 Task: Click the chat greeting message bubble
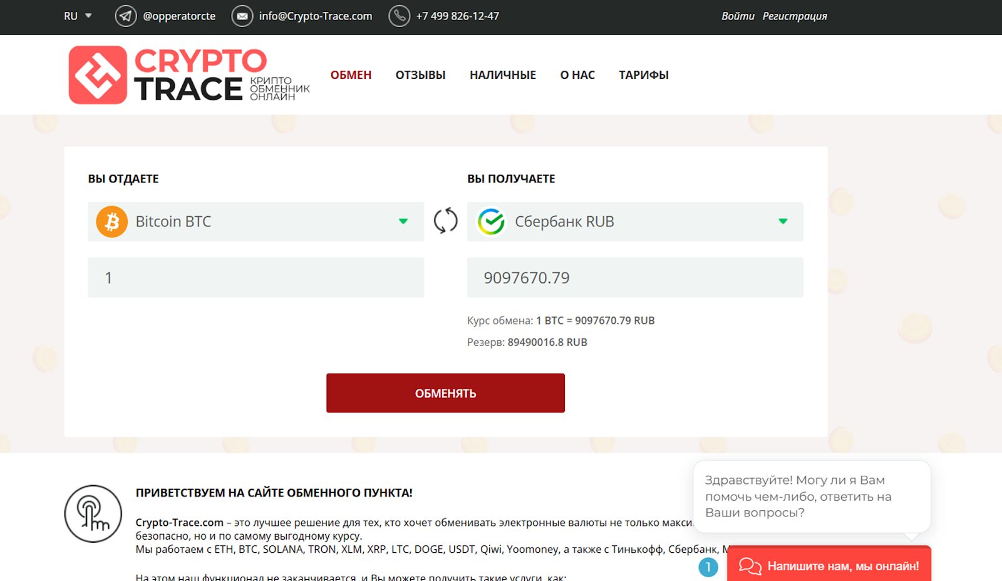(812, 497)
